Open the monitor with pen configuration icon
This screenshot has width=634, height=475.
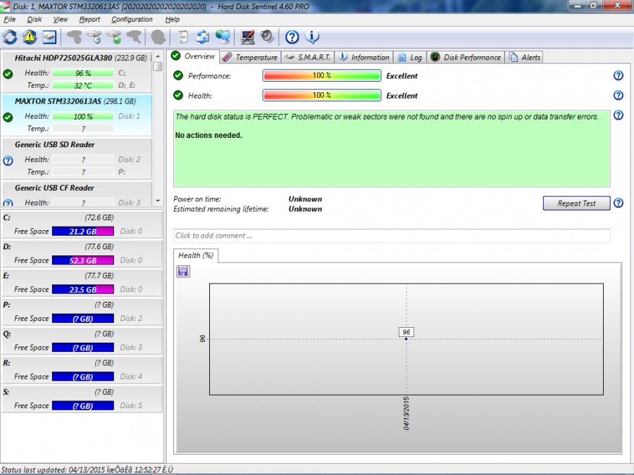[x=247, y=37]
